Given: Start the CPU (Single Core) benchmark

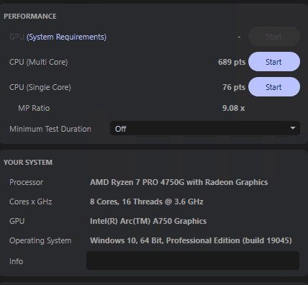Looking at the screenshot, I should click(274, 87).
